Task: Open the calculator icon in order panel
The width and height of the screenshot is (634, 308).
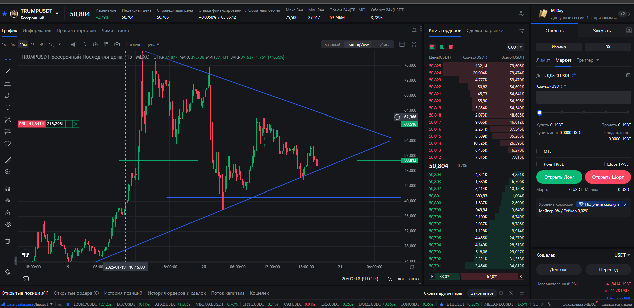Action: tap(628, 75)
